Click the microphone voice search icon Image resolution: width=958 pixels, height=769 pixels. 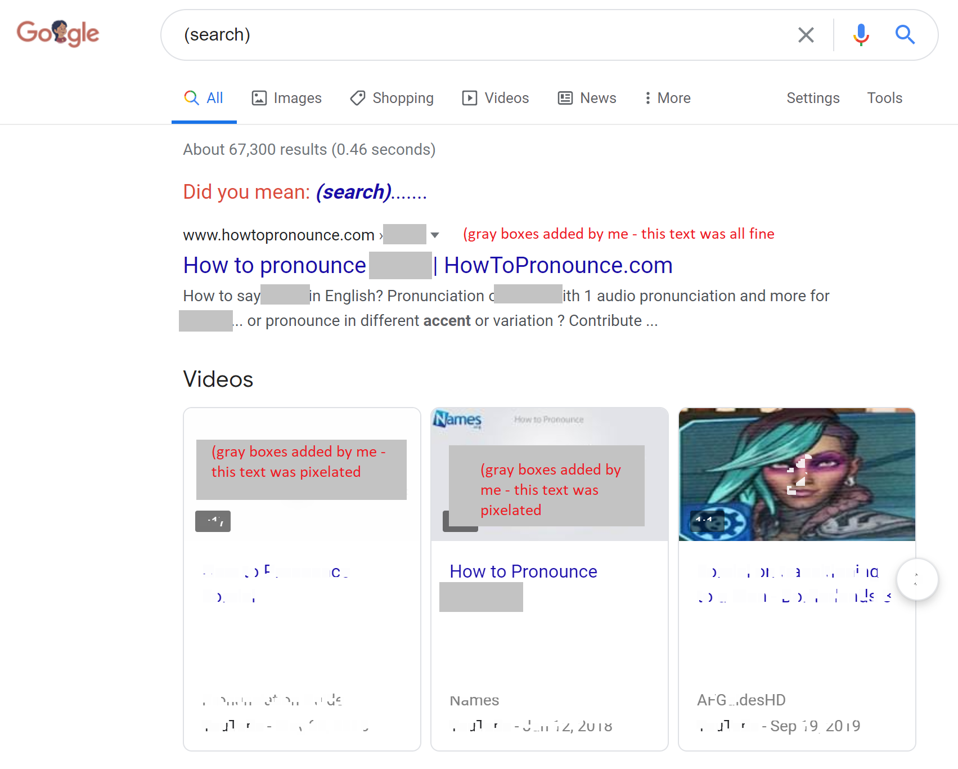click(860, 34)
